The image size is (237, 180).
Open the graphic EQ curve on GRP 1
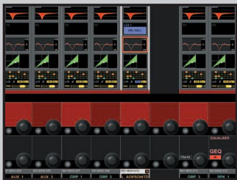tap(76, 45)
